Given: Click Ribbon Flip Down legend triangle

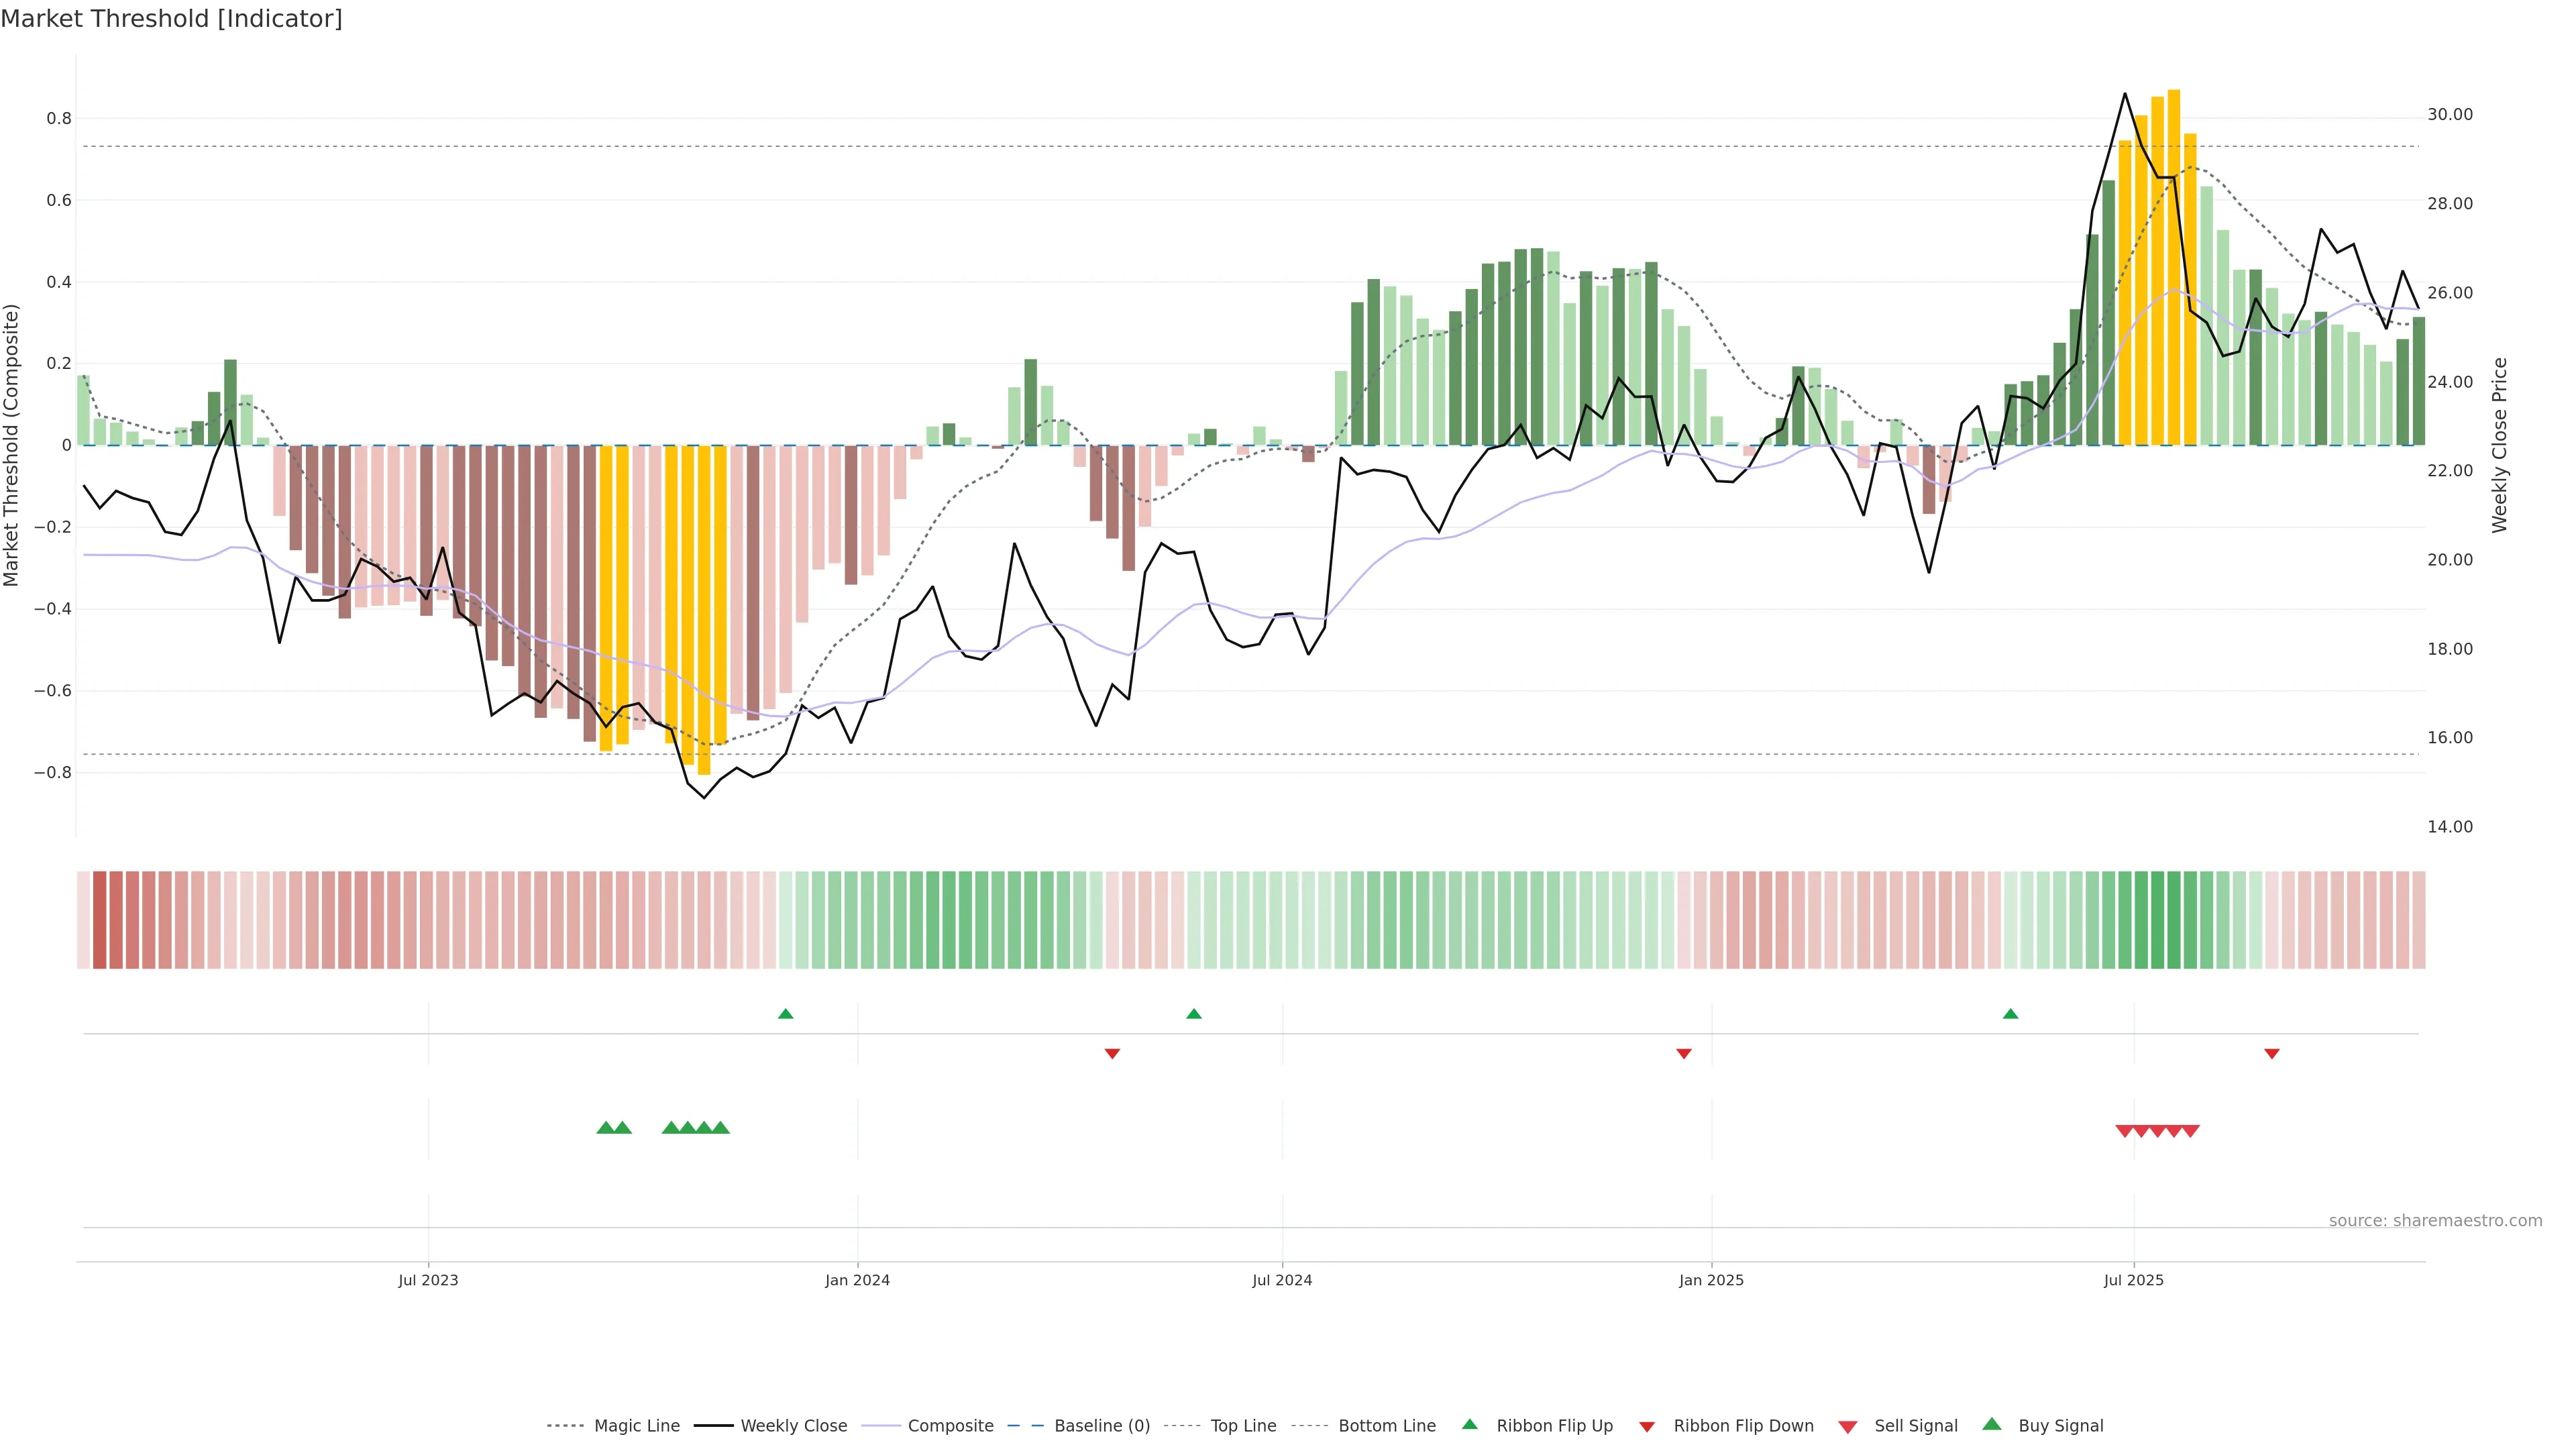Looking at the screenshot, I should [1647, 1427].
